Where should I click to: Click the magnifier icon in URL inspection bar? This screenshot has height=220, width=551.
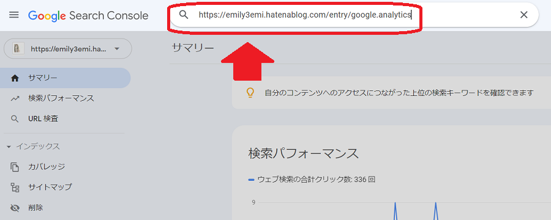[x=184, y=15]
